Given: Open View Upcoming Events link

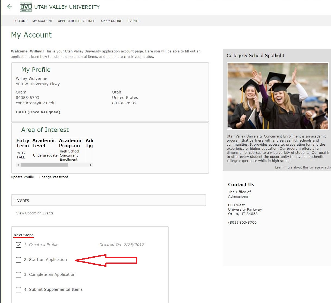Looking at the screenshot, I should [35, 213].
